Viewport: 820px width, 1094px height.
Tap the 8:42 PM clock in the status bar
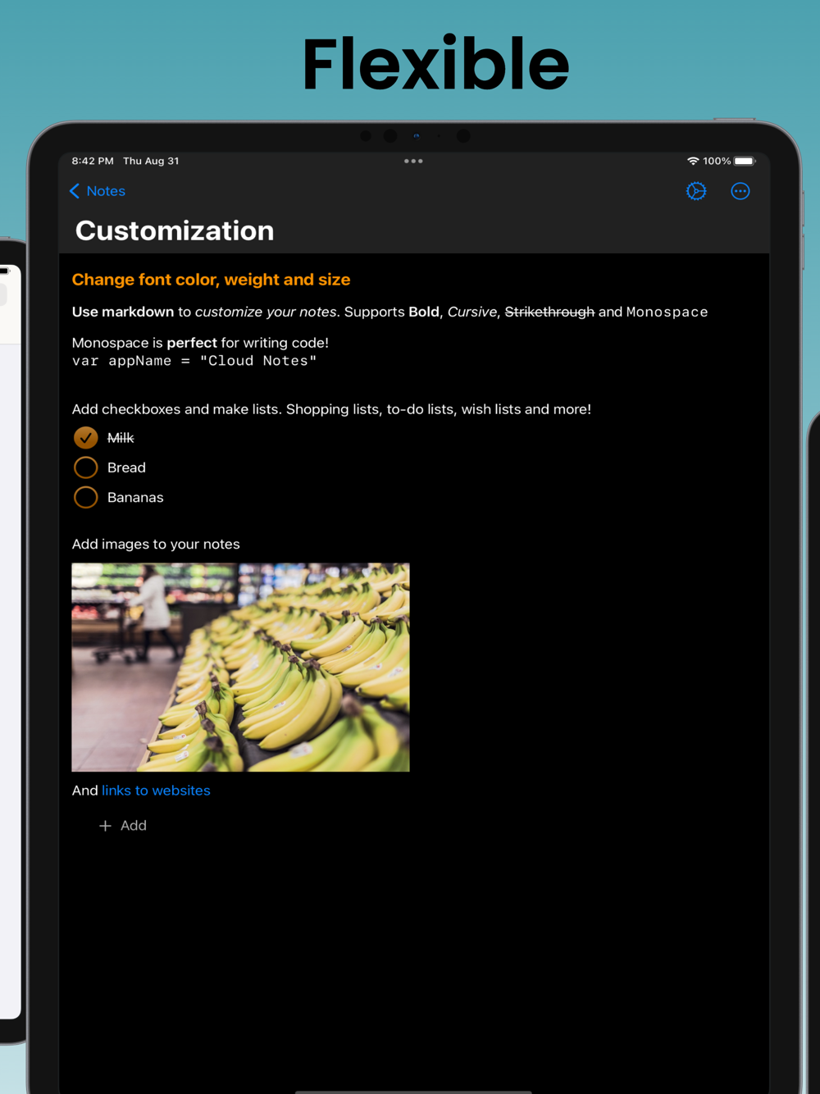[x=93, y=161]
